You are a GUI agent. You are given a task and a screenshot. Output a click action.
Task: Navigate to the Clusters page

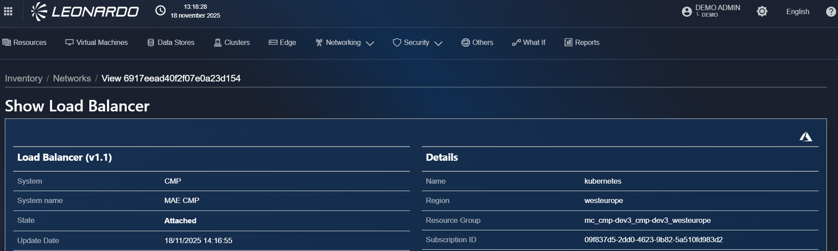[x=232, y=43]
